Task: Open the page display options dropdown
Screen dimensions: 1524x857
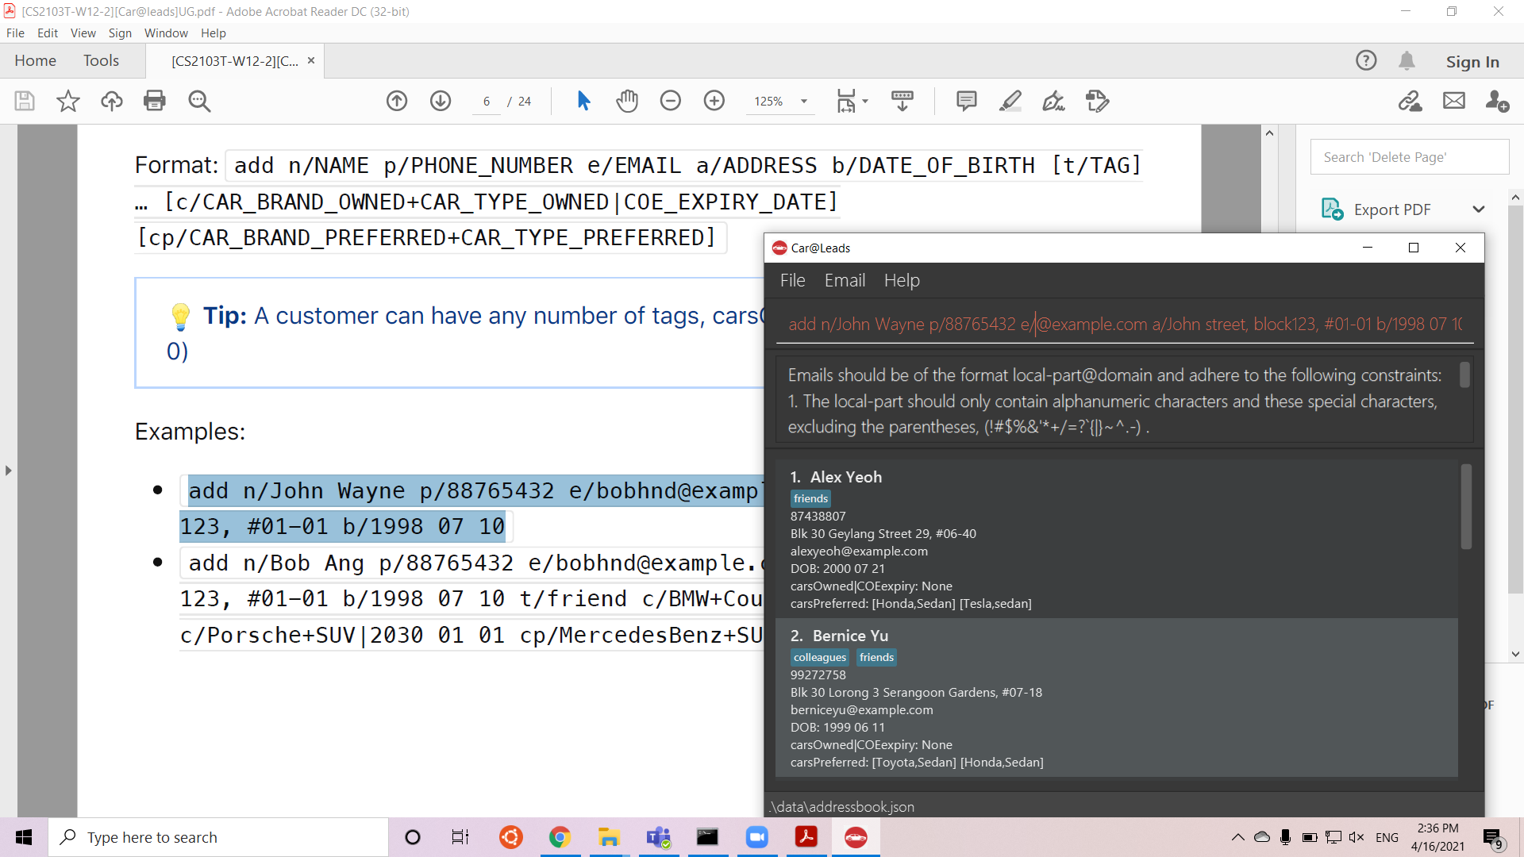Action: point(864,101)
